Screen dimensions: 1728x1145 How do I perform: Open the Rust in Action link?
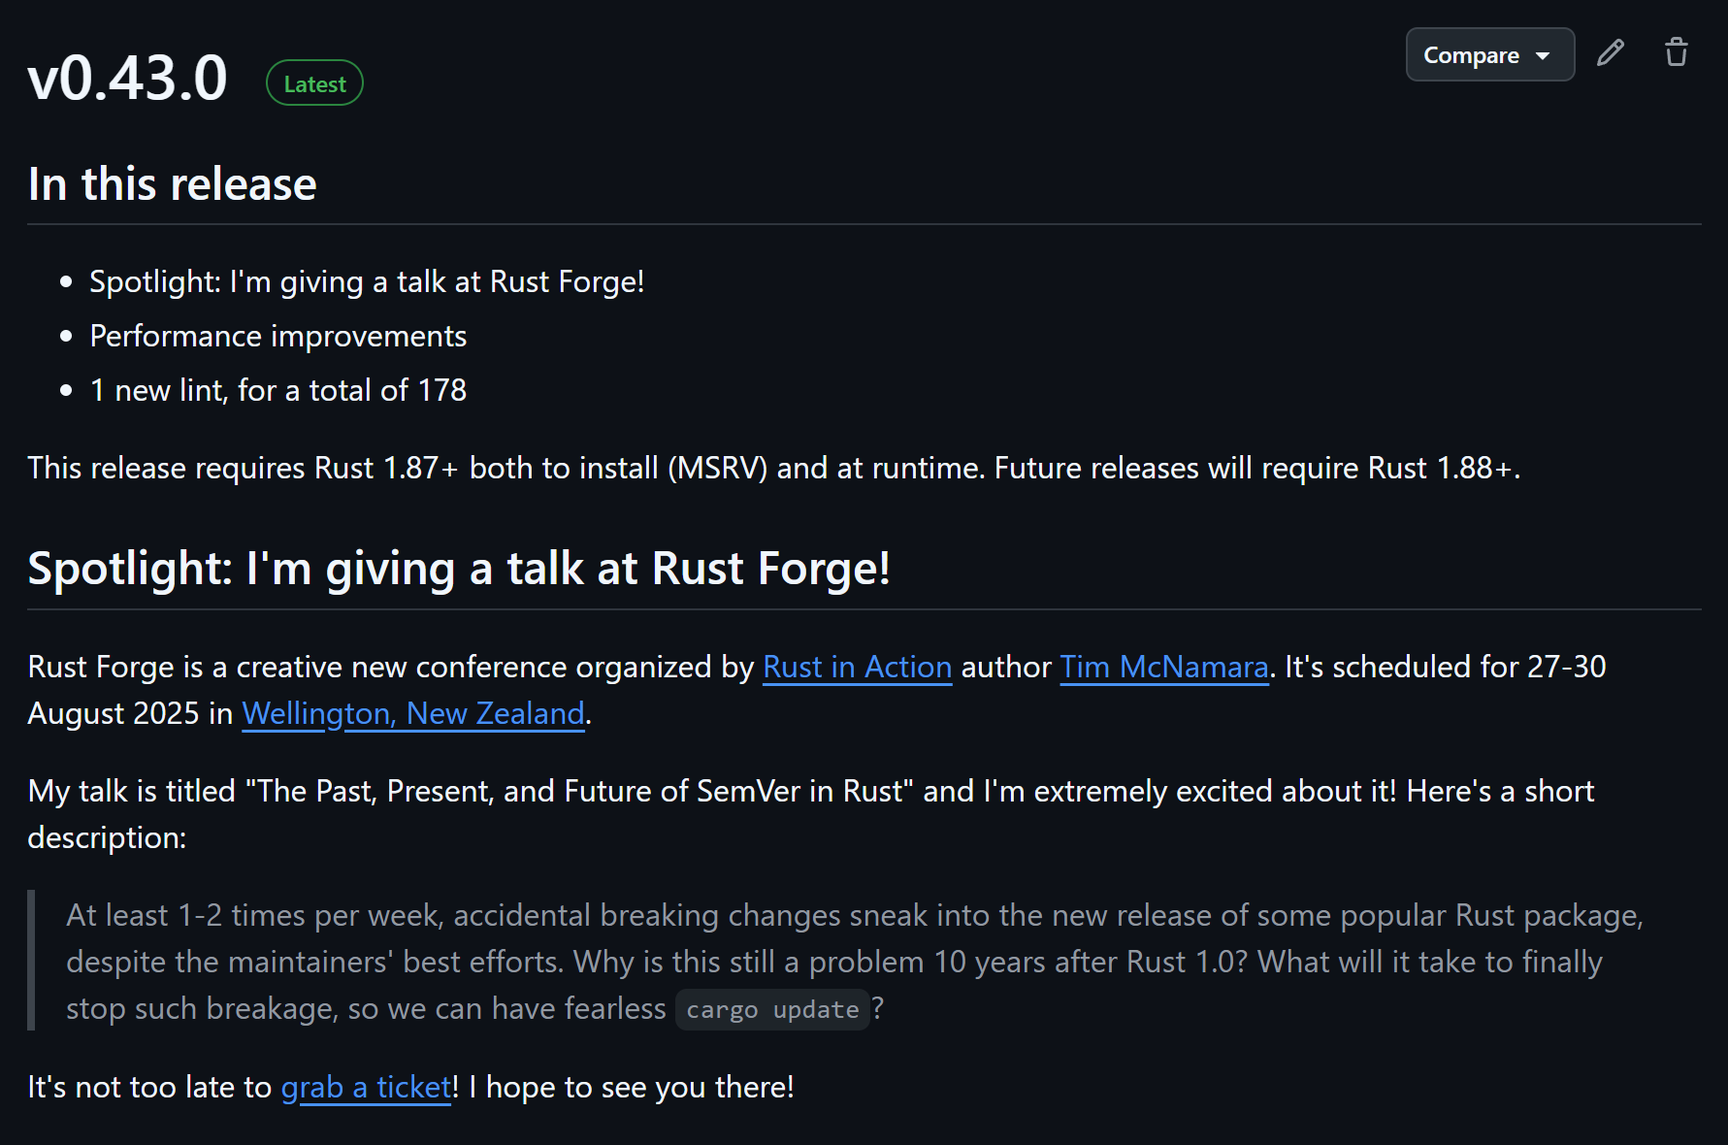tap(857, 667)
